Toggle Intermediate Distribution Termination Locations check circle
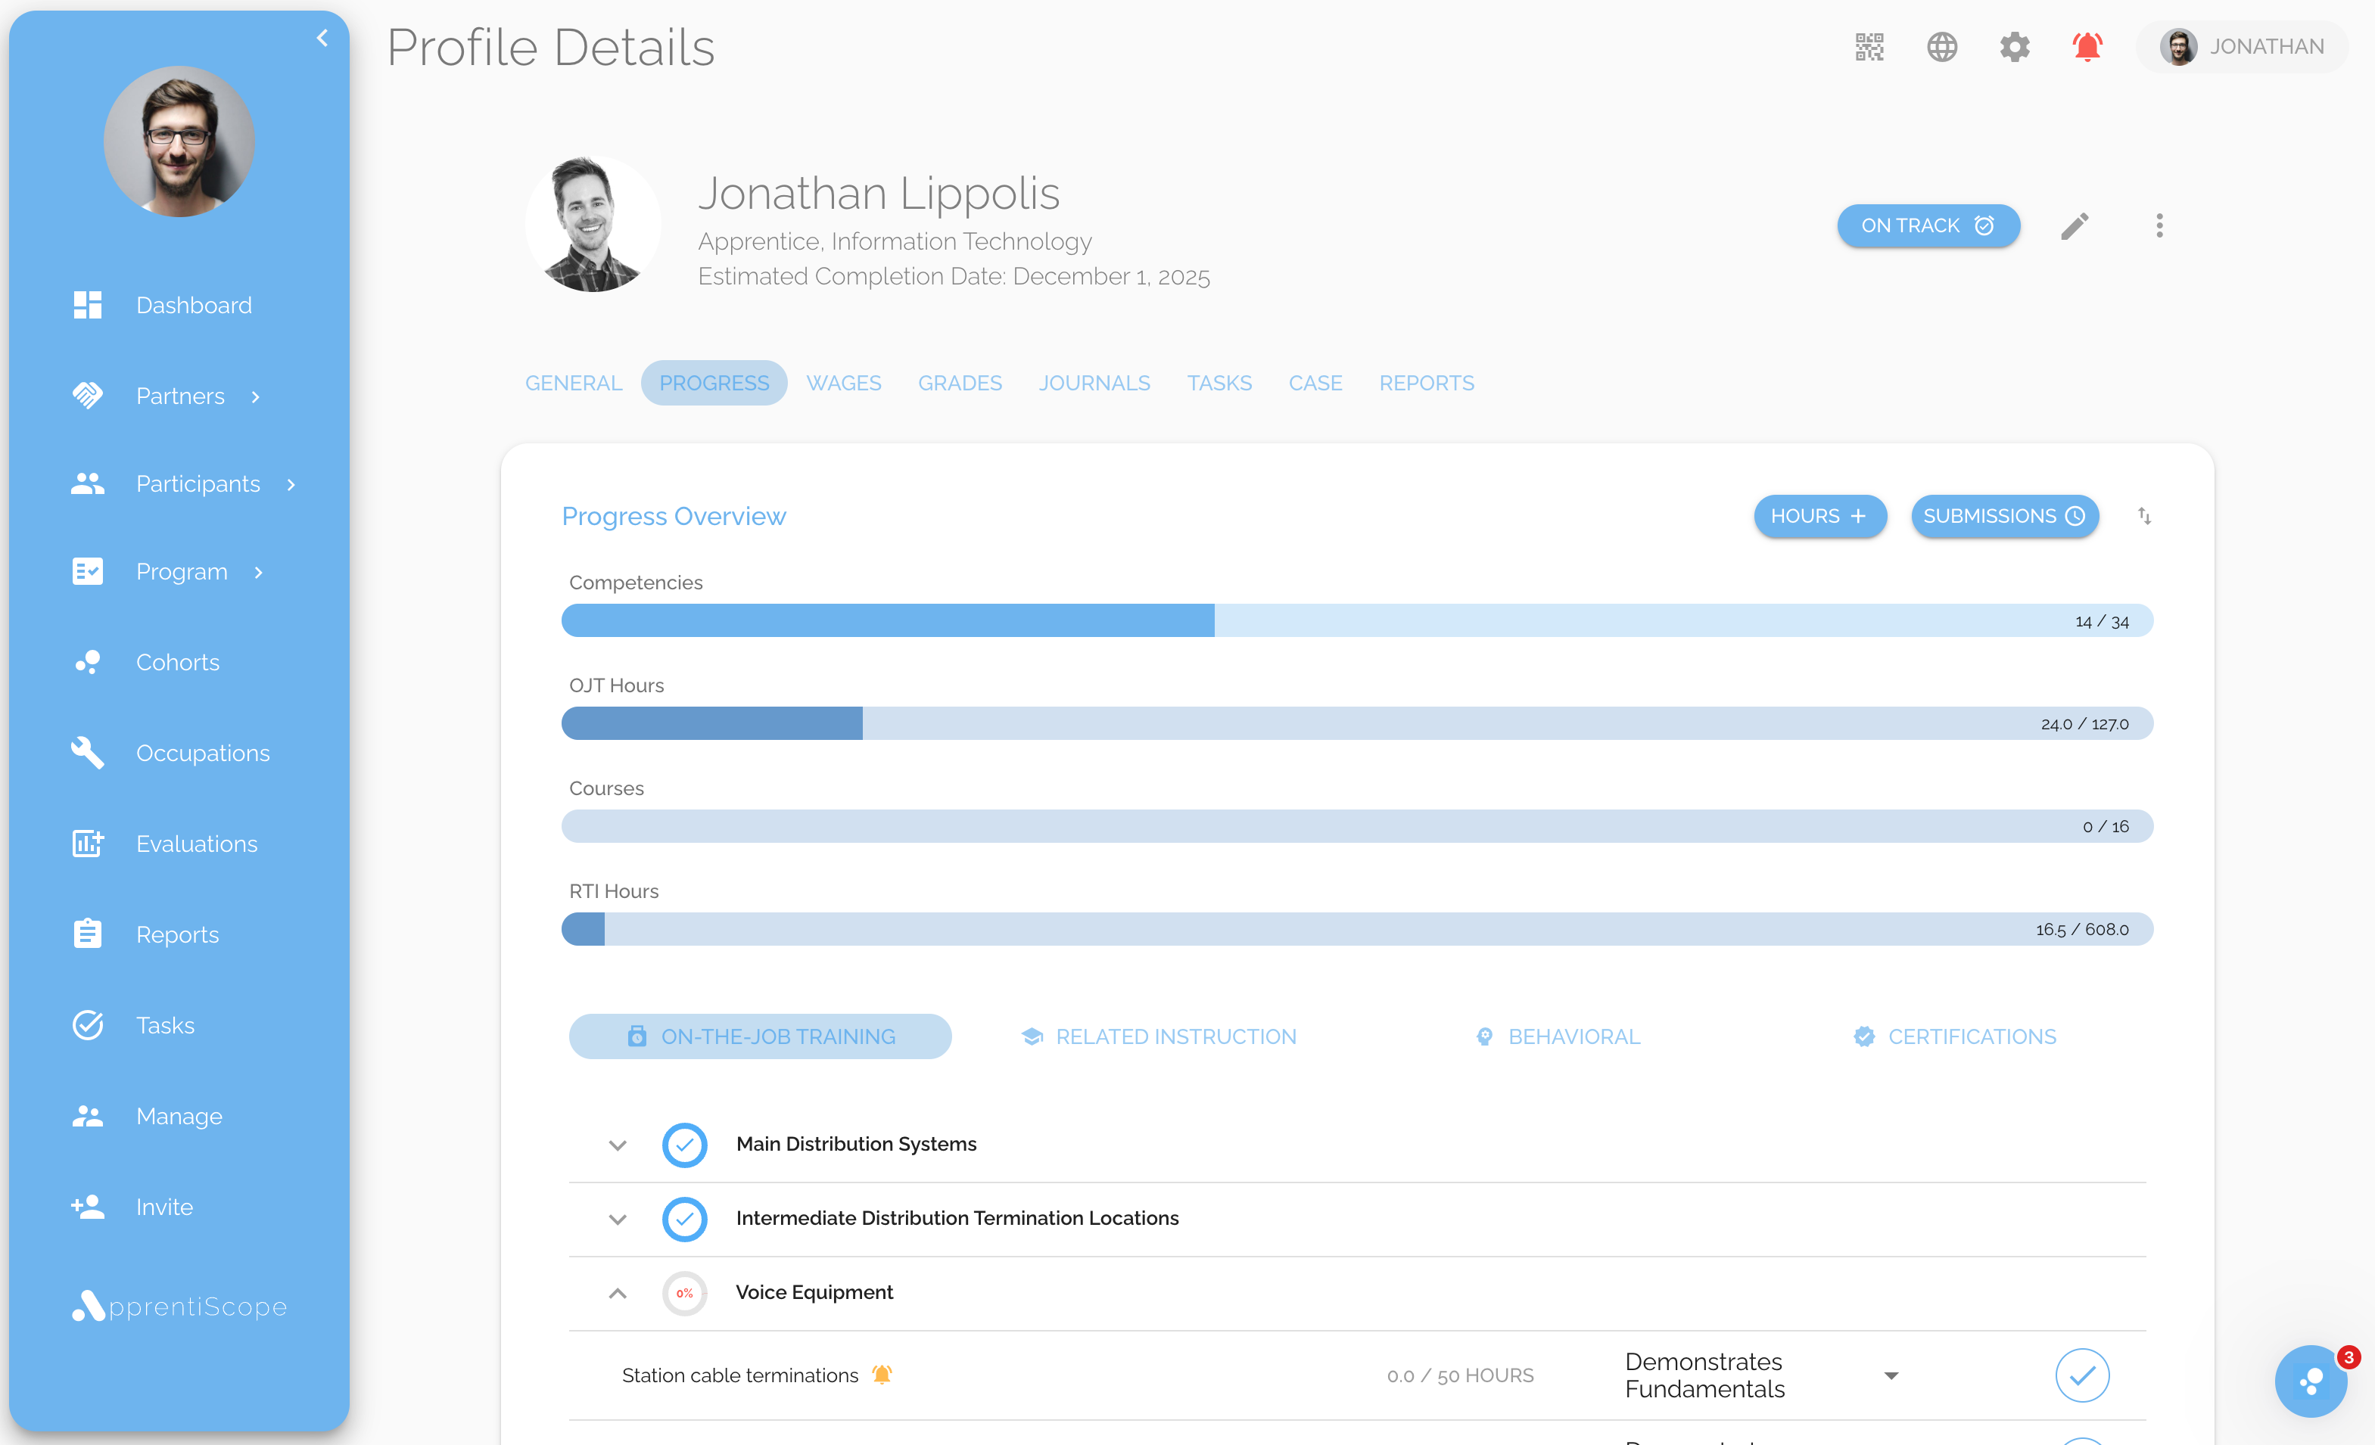2375x1445 pixels. (684, 1219)
